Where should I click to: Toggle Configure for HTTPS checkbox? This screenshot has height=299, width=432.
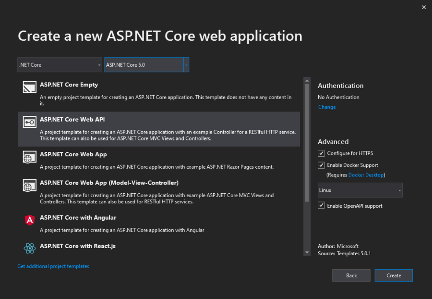[x=321, y=153]
